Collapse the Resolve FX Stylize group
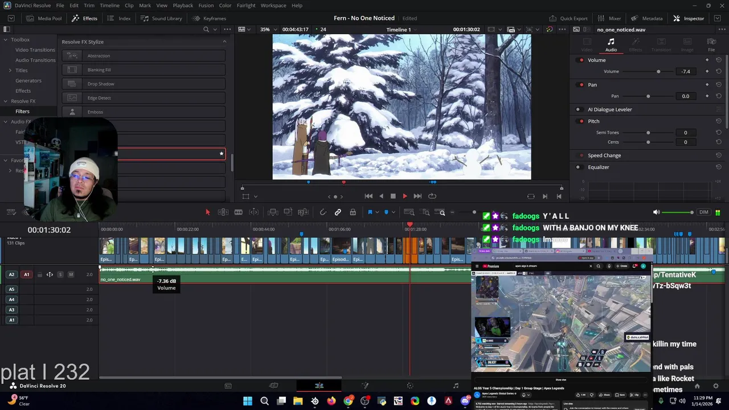Image resolution: width=729 pixels, height=410 pixels. pos(224,42)
